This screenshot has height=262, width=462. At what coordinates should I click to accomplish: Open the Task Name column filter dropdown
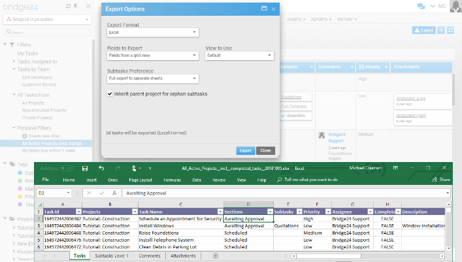click(220, 212)
